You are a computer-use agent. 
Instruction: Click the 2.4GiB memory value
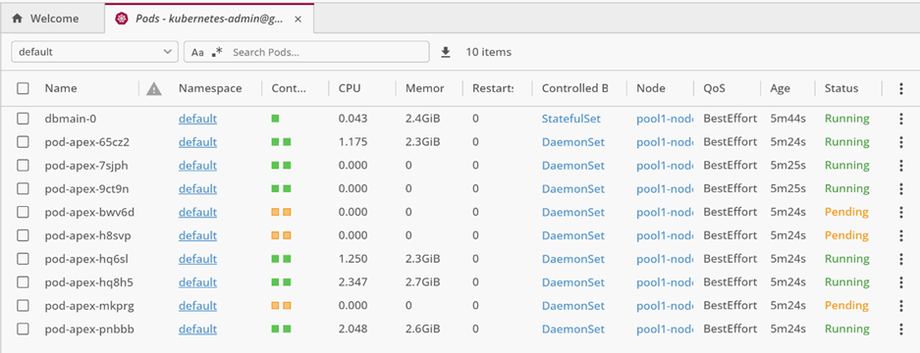coord(422,119)
